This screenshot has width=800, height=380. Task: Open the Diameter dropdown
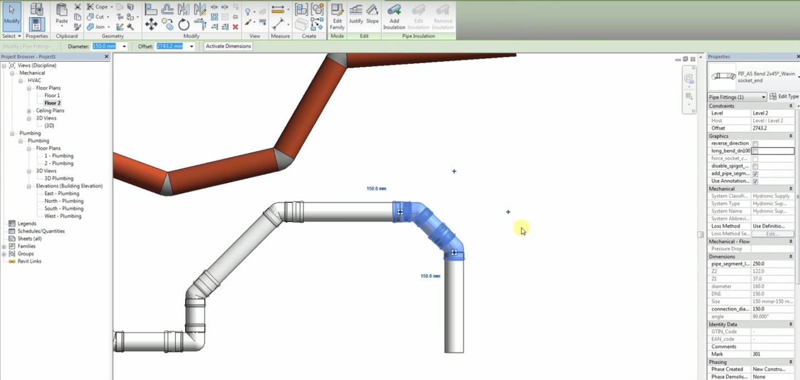tap(124, 46)
